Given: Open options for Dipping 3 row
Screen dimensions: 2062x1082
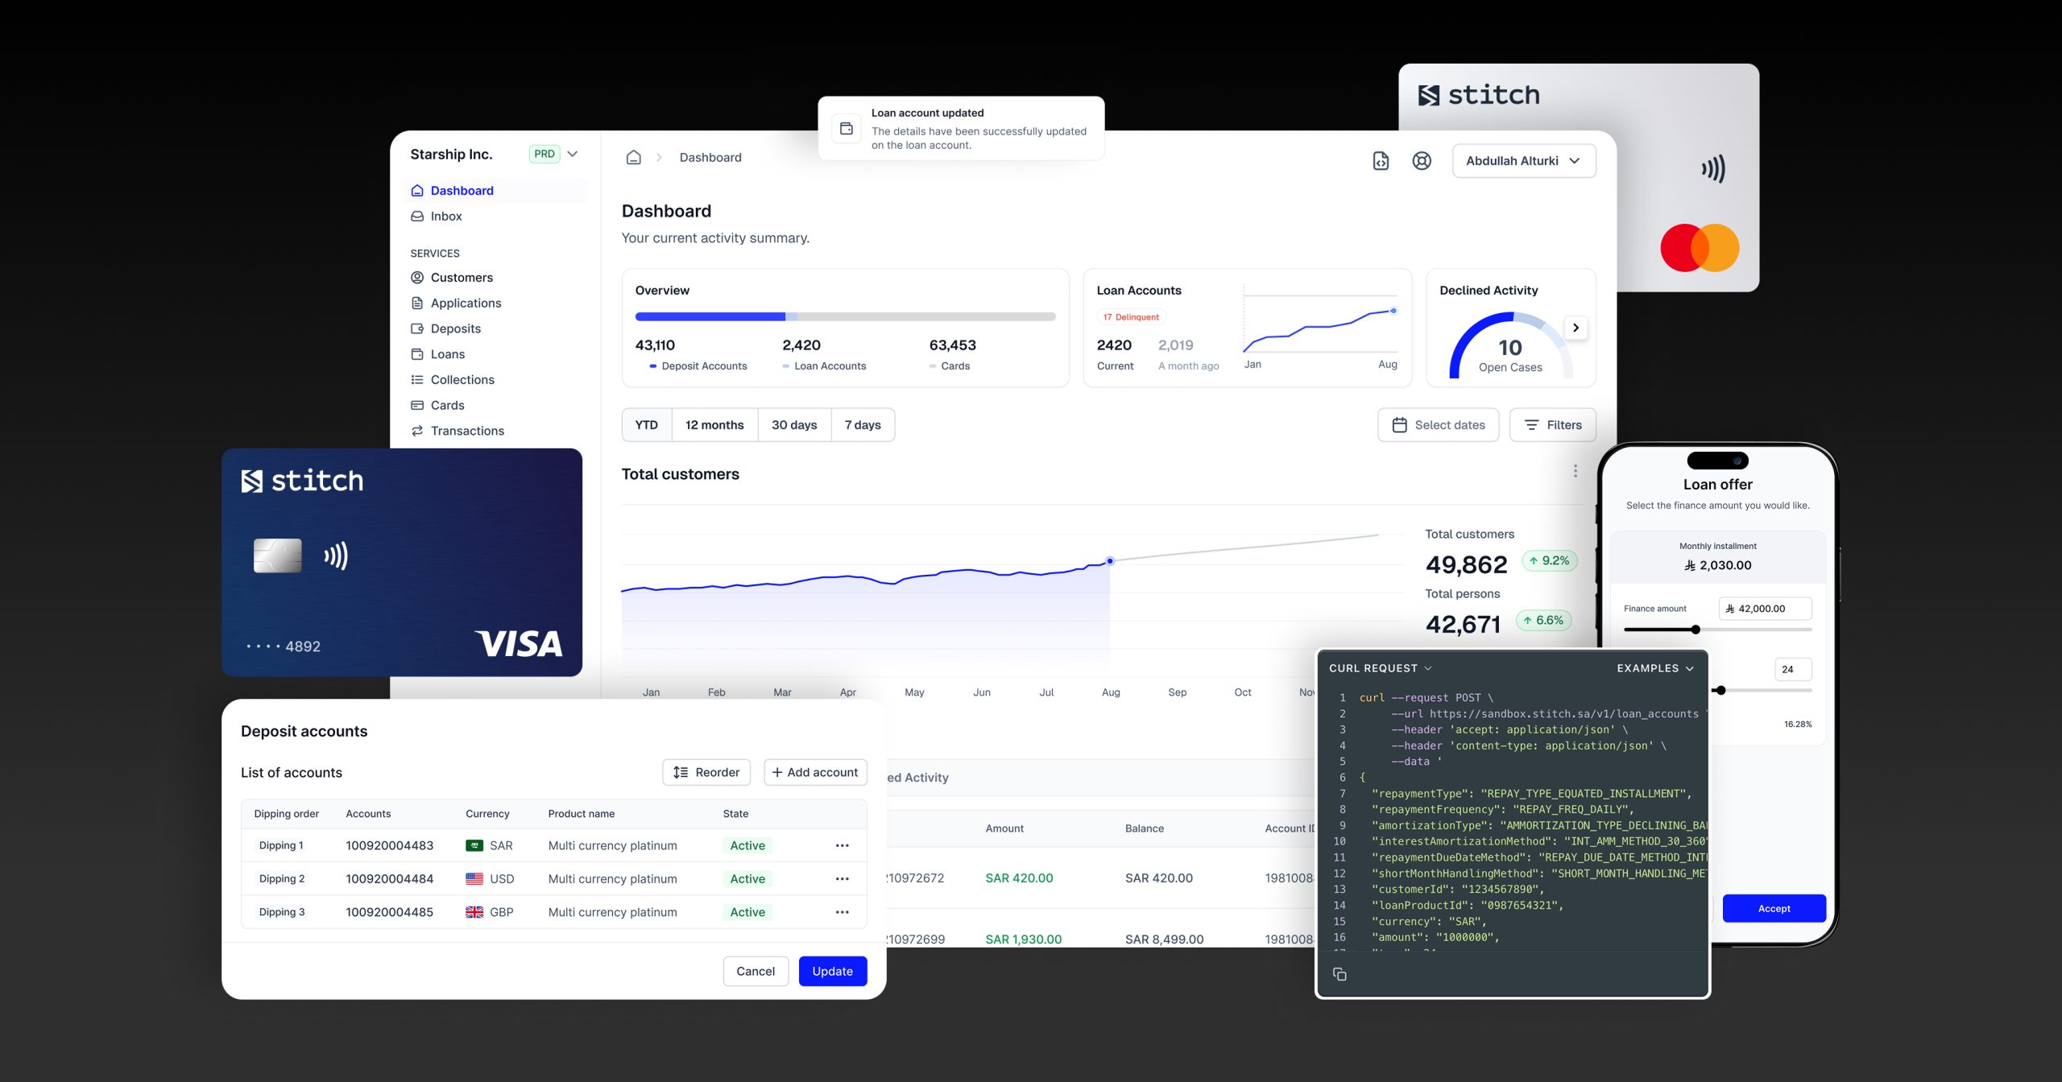Looking at the screenshot, I should point(842,913).
